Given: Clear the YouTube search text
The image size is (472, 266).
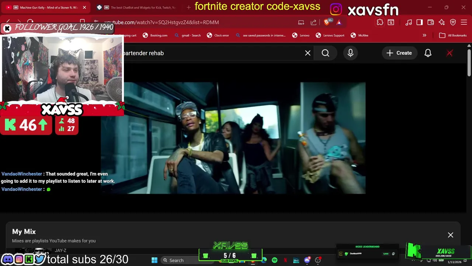Looking at the screenshot, I should click(308, 53).
